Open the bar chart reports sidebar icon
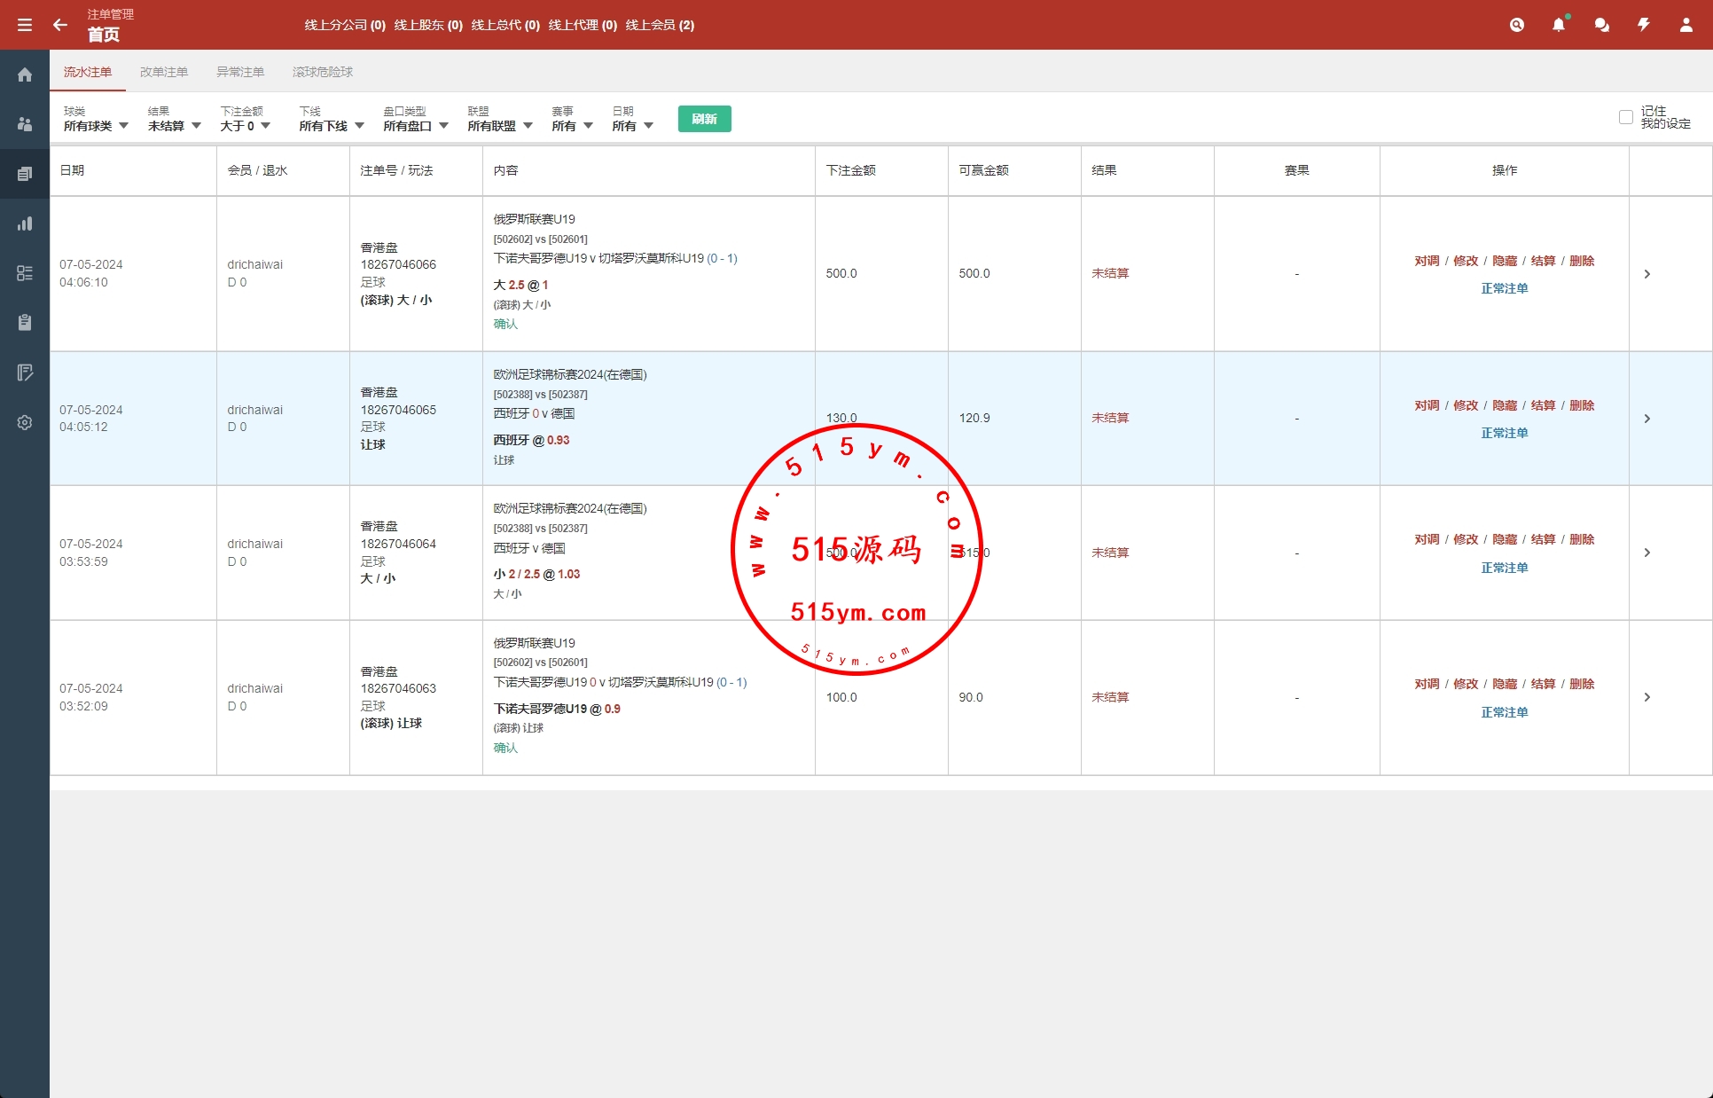The height and width of the screenshot is (1098, 1713). [x=25, y=224]
